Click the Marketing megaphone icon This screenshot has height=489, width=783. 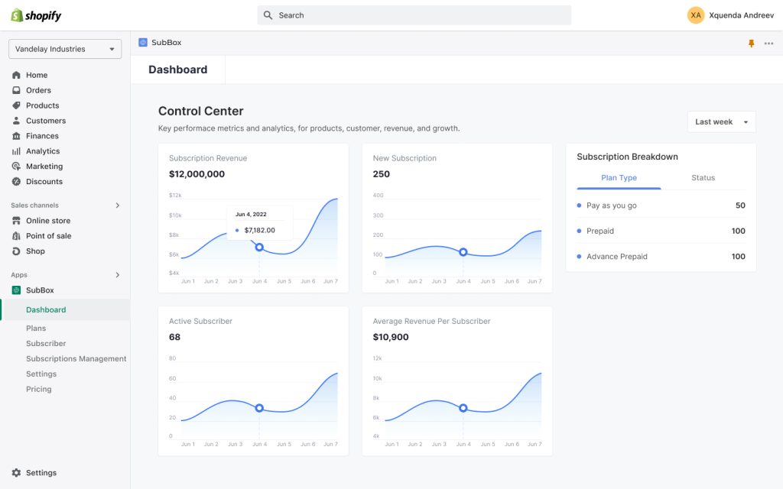point(17,166)
